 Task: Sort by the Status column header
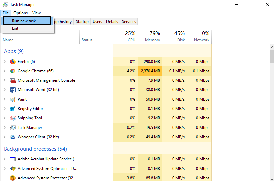point(96,37)
